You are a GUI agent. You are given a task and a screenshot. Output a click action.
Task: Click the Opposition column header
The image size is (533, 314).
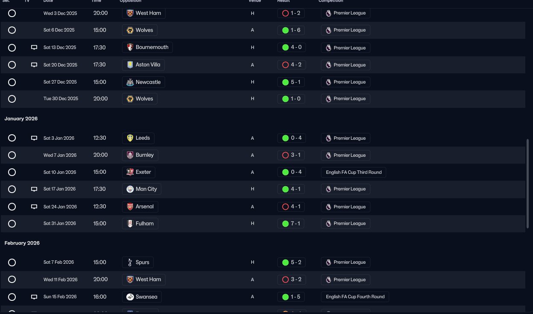[x=131, y=1]
